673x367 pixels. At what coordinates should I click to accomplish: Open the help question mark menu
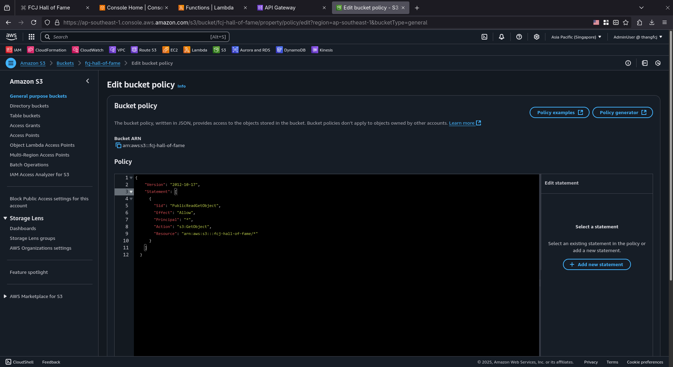519,37
